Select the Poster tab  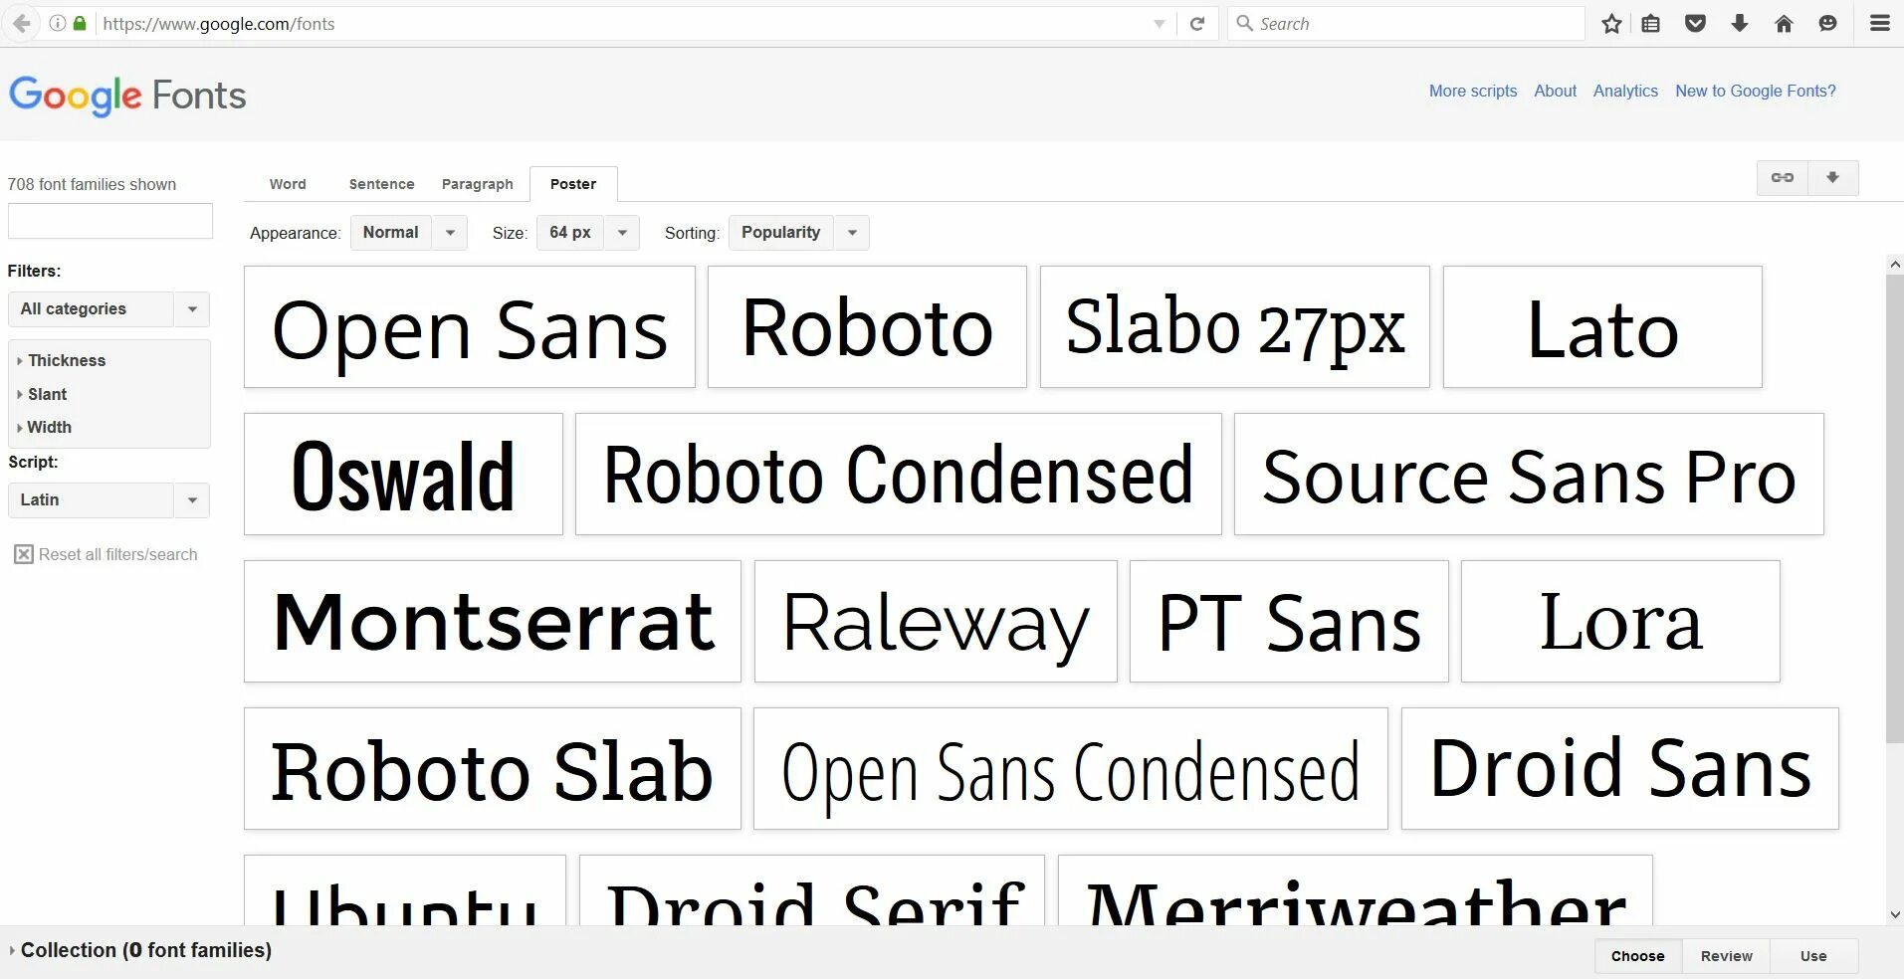point(573,184)
